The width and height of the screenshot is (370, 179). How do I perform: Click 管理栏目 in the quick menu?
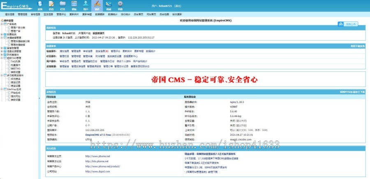pyautogui.click(x=64, y=56)
